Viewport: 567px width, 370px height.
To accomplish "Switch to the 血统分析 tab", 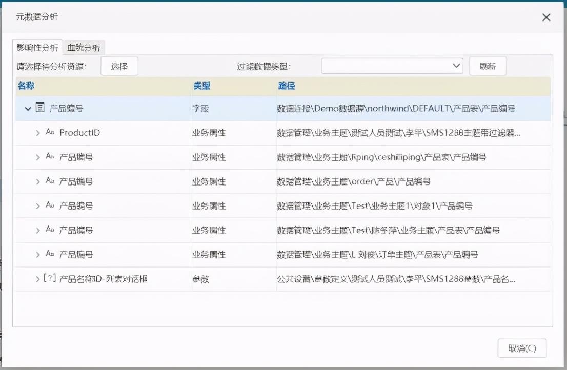I will [x=84, y=47].
